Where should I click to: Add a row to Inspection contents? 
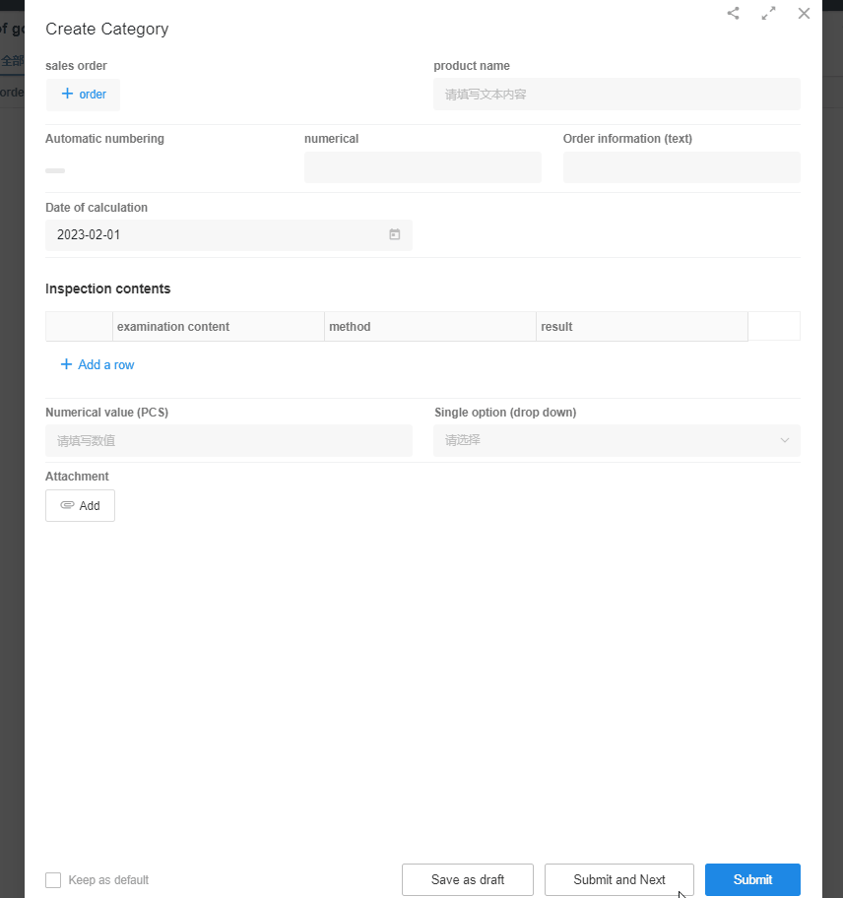tap(97, 364)
